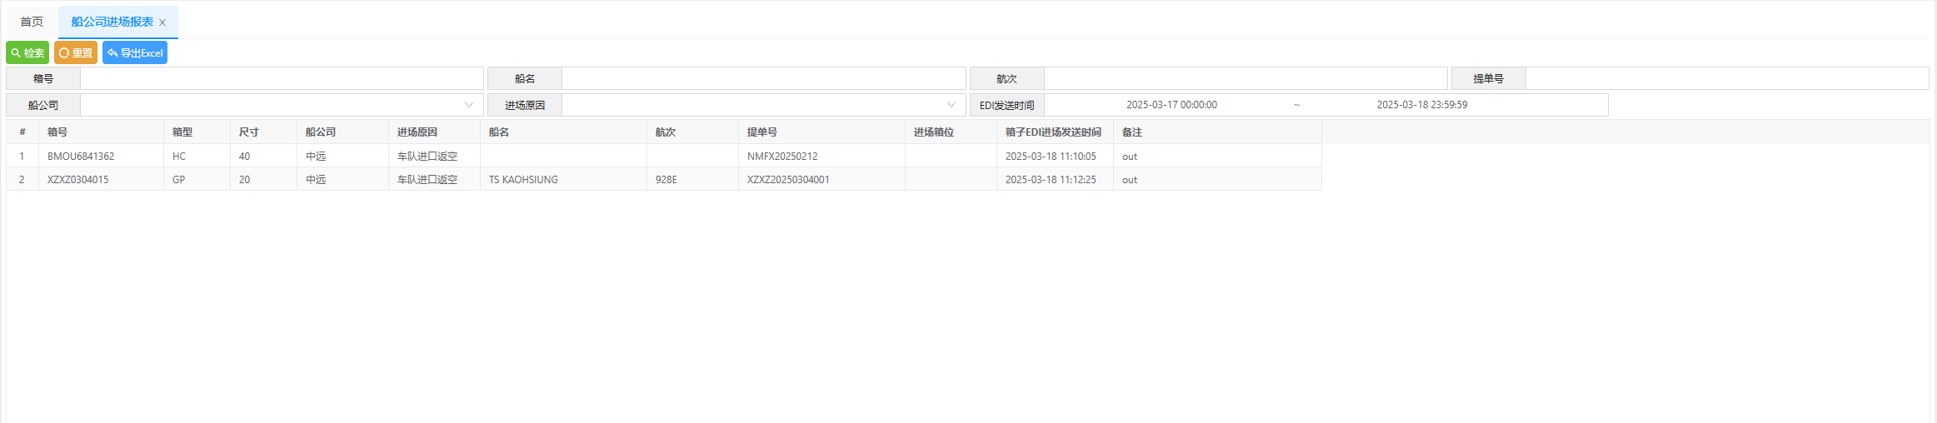This screenshot has width=1937, height=423.
Task: Change EDI end date 2025-03-18 23:59:59
Action: pyautogui.click(x=1421, y=105)
